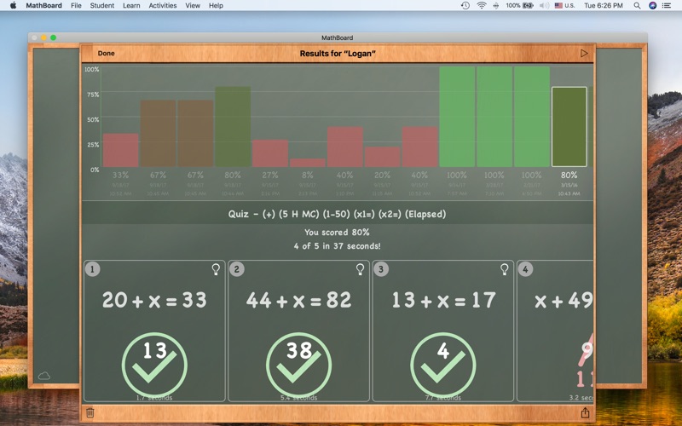Click the cloud icon on the chalkboard behind
This screenshot has width=682, height=426.
(44, 376)
